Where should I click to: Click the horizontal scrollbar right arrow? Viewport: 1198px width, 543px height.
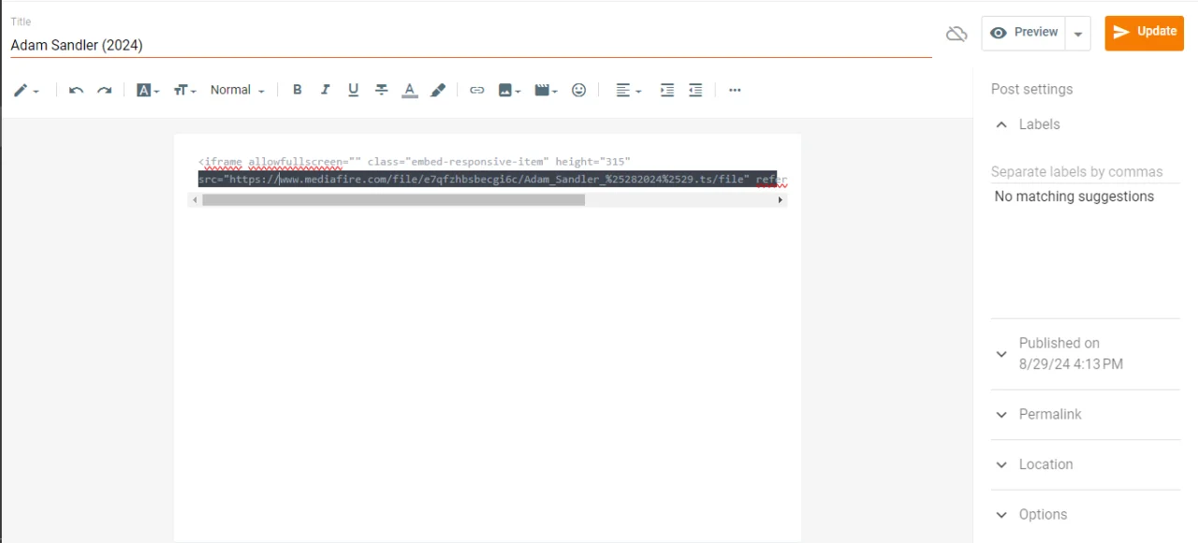(781, 199)
